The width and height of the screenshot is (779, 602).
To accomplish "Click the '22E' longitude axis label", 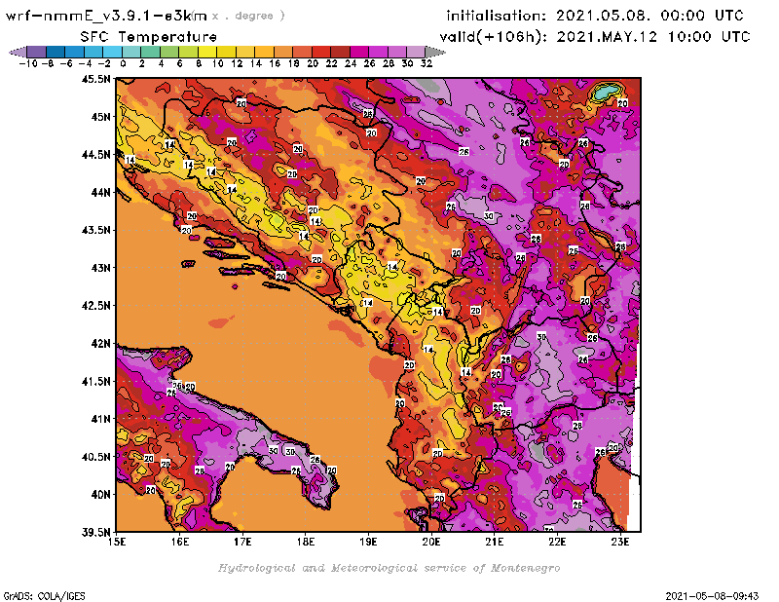I will (x=557, y=542).
